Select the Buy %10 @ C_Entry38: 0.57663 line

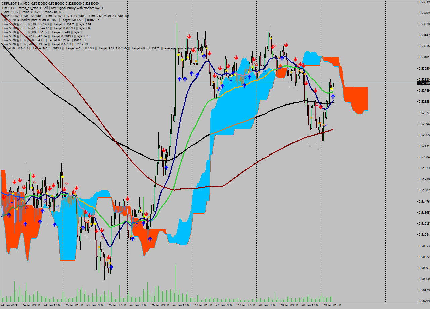point(47,24)
